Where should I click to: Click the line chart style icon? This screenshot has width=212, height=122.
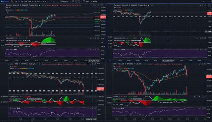point(54,1)
